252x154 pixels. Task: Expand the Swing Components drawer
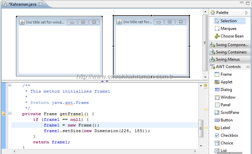[230, 45]
